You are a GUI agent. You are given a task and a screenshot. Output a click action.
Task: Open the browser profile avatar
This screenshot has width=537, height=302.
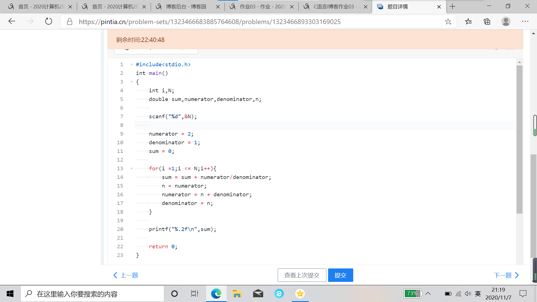click(506, 22)
